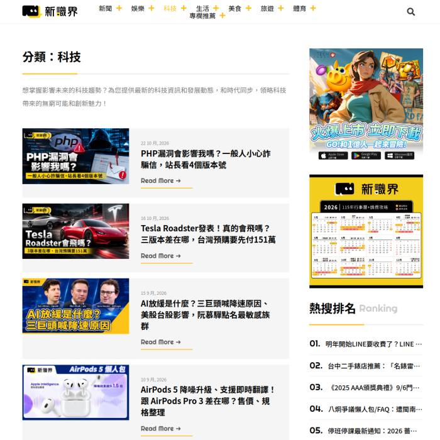Click the Google Play download badge
The width and height of the screenshot is (440, 440).
point(366,155)
